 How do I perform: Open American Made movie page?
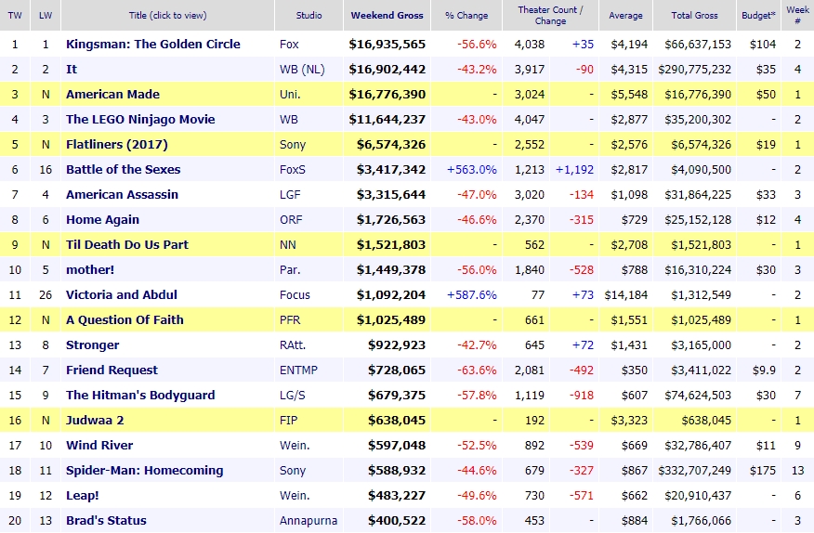(112, 95)
